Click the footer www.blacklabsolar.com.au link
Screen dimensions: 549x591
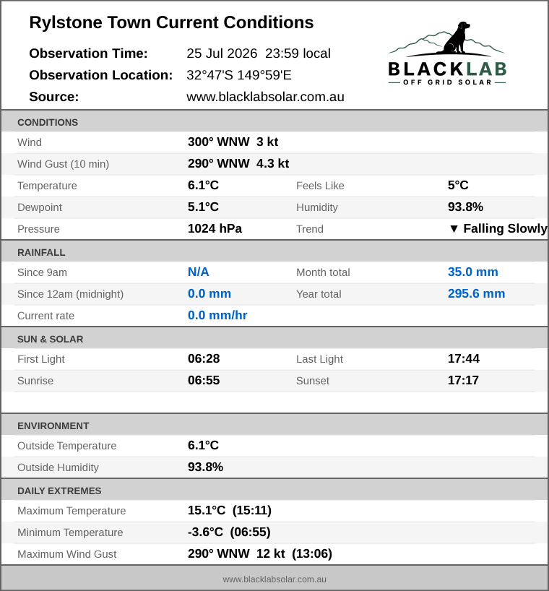(x=274, y=579)
